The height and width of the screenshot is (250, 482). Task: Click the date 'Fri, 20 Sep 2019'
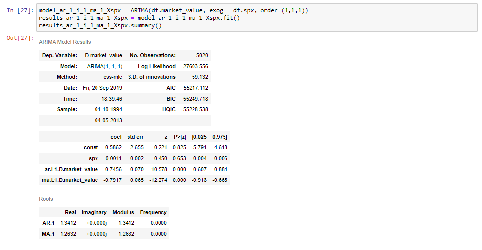102,88
